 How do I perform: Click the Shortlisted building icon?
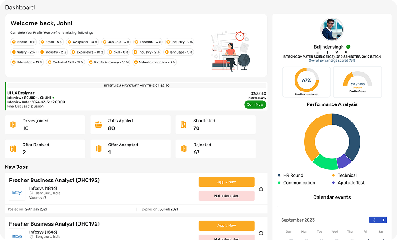pos(184,125)
